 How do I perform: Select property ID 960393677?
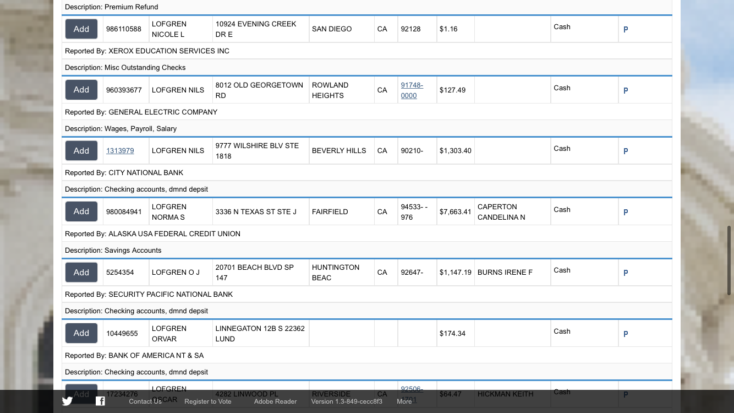124,90
